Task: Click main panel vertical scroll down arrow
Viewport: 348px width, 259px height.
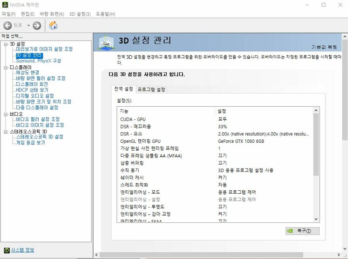Action: pos(345,249)
